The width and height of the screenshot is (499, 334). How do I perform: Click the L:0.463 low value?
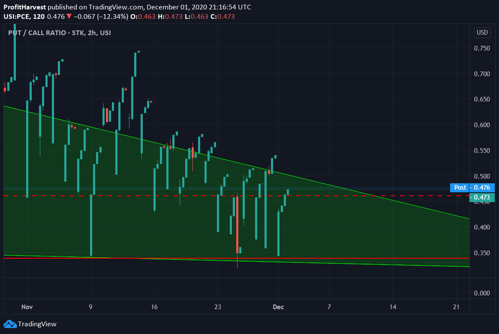(x=196, y=17)
